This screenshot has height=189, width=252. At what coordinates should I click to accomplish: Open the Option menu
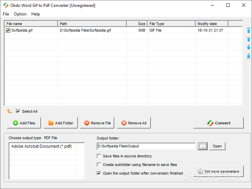[20, 14]
